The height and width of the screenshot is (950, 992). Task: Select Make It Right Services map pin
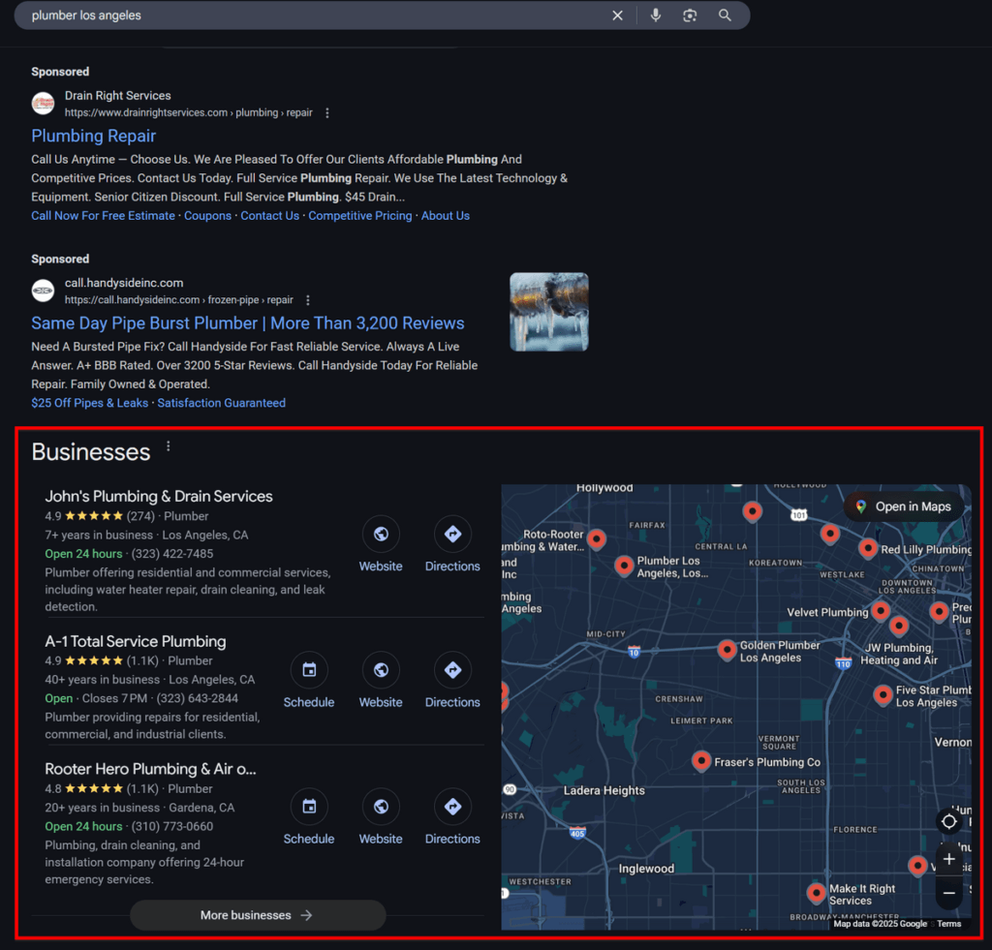click(816, 893)
